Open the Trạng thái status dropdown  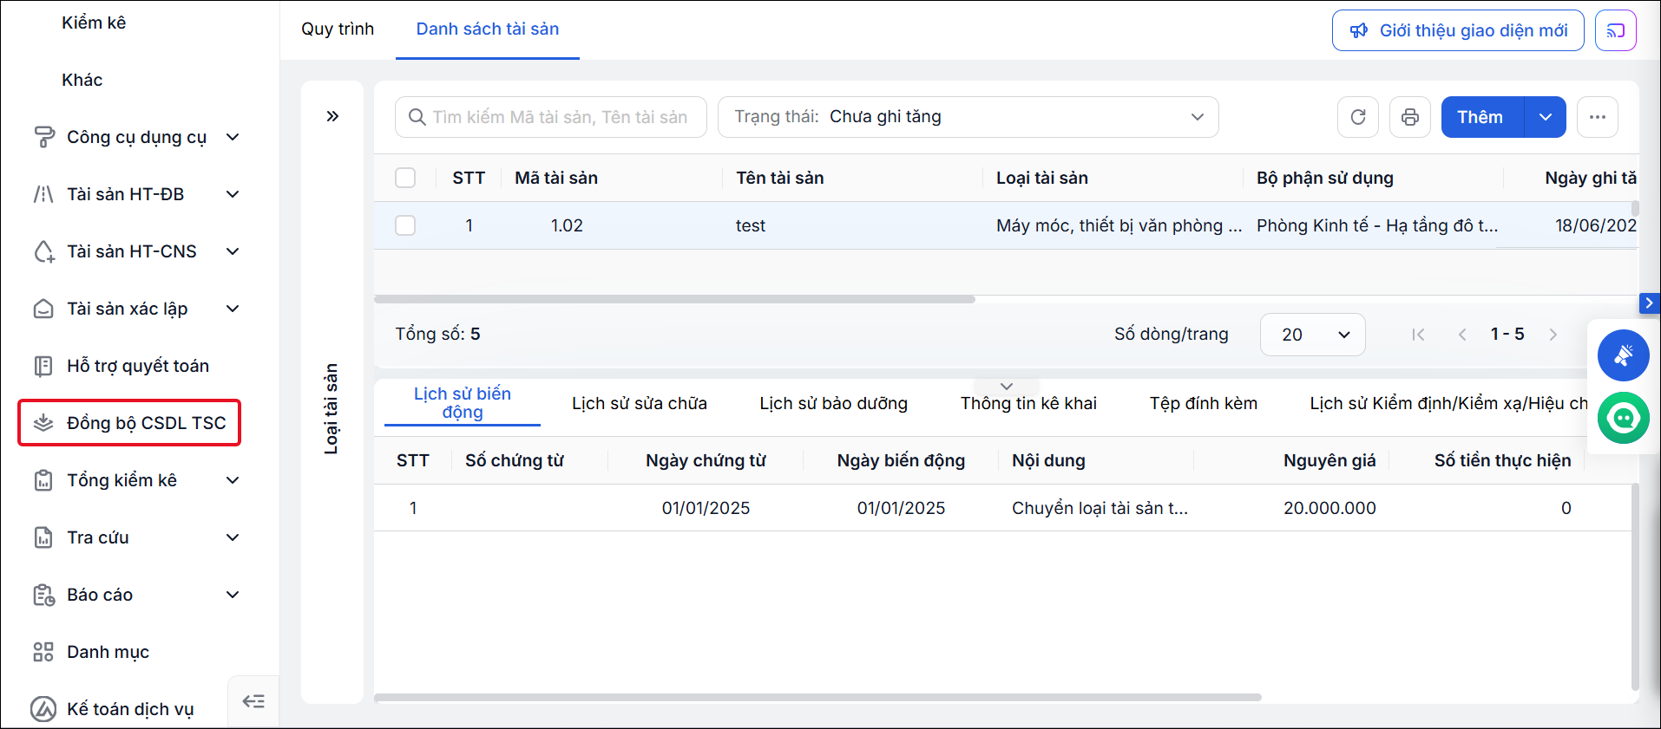point(968,117)
